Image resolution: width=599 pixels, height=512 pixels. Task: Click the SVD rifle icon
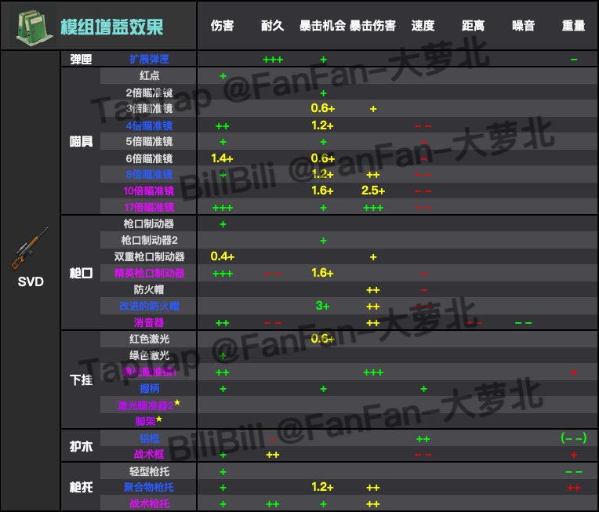(x=30, y=248)
